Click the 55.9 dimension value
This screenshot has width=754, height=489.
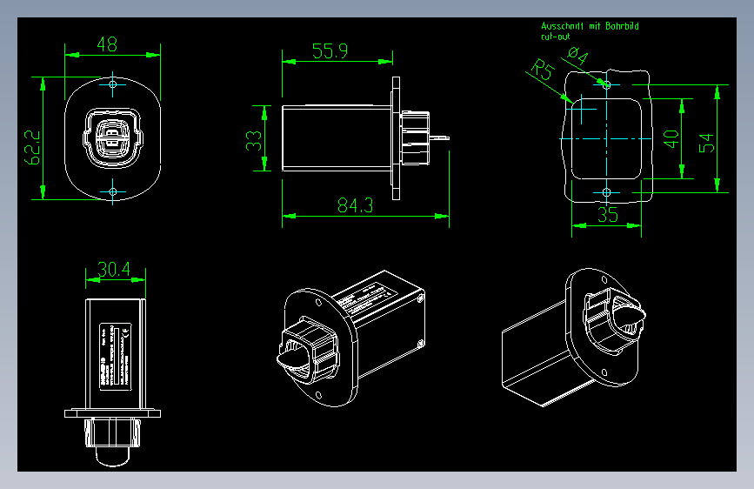coord(330,51)
